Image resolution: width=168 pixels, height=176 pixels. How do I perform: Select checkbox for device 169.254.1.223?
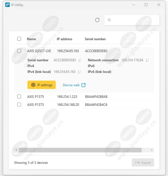coord(19,96)
